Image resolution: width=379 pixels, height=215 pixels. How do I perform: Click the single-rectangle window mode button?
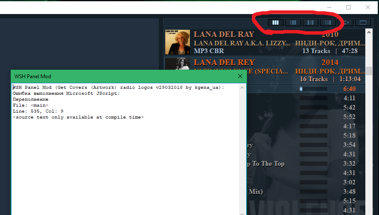(363, 23)
